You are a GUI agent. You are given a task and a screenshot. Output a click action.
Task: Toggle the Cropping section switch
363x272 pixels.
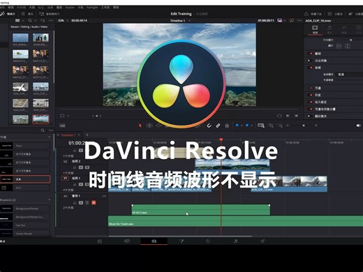(311, 54)
